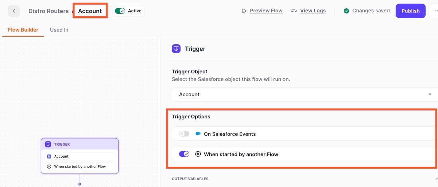The height and width of the screenshot is (187, 438).
Task: Click the Salesforce cloud icon
Action: click(198, 134)
